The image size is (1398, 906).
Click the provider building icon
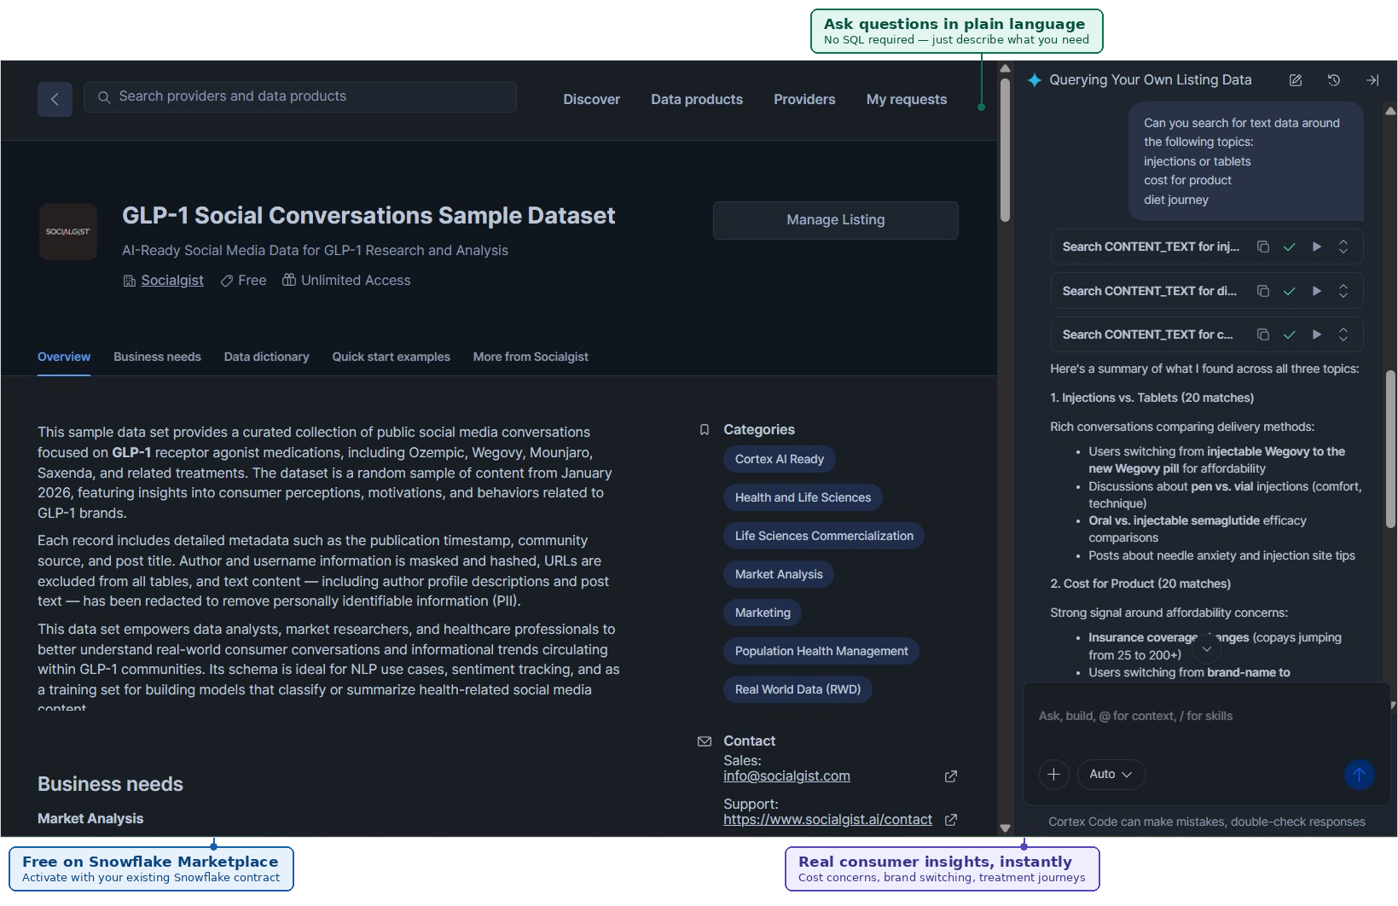coord(130,281)
